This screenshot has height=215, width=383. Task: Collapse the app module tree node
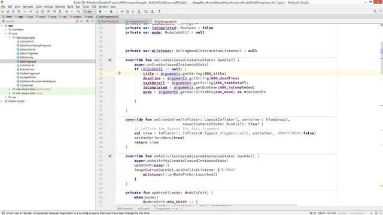click(x=2, y=26)
